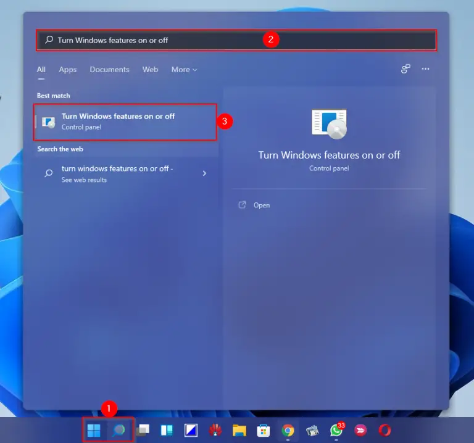Open File Explorer from the taskbar
The height and width of the screenshot is (443, 474).
[x=239, y=430]
